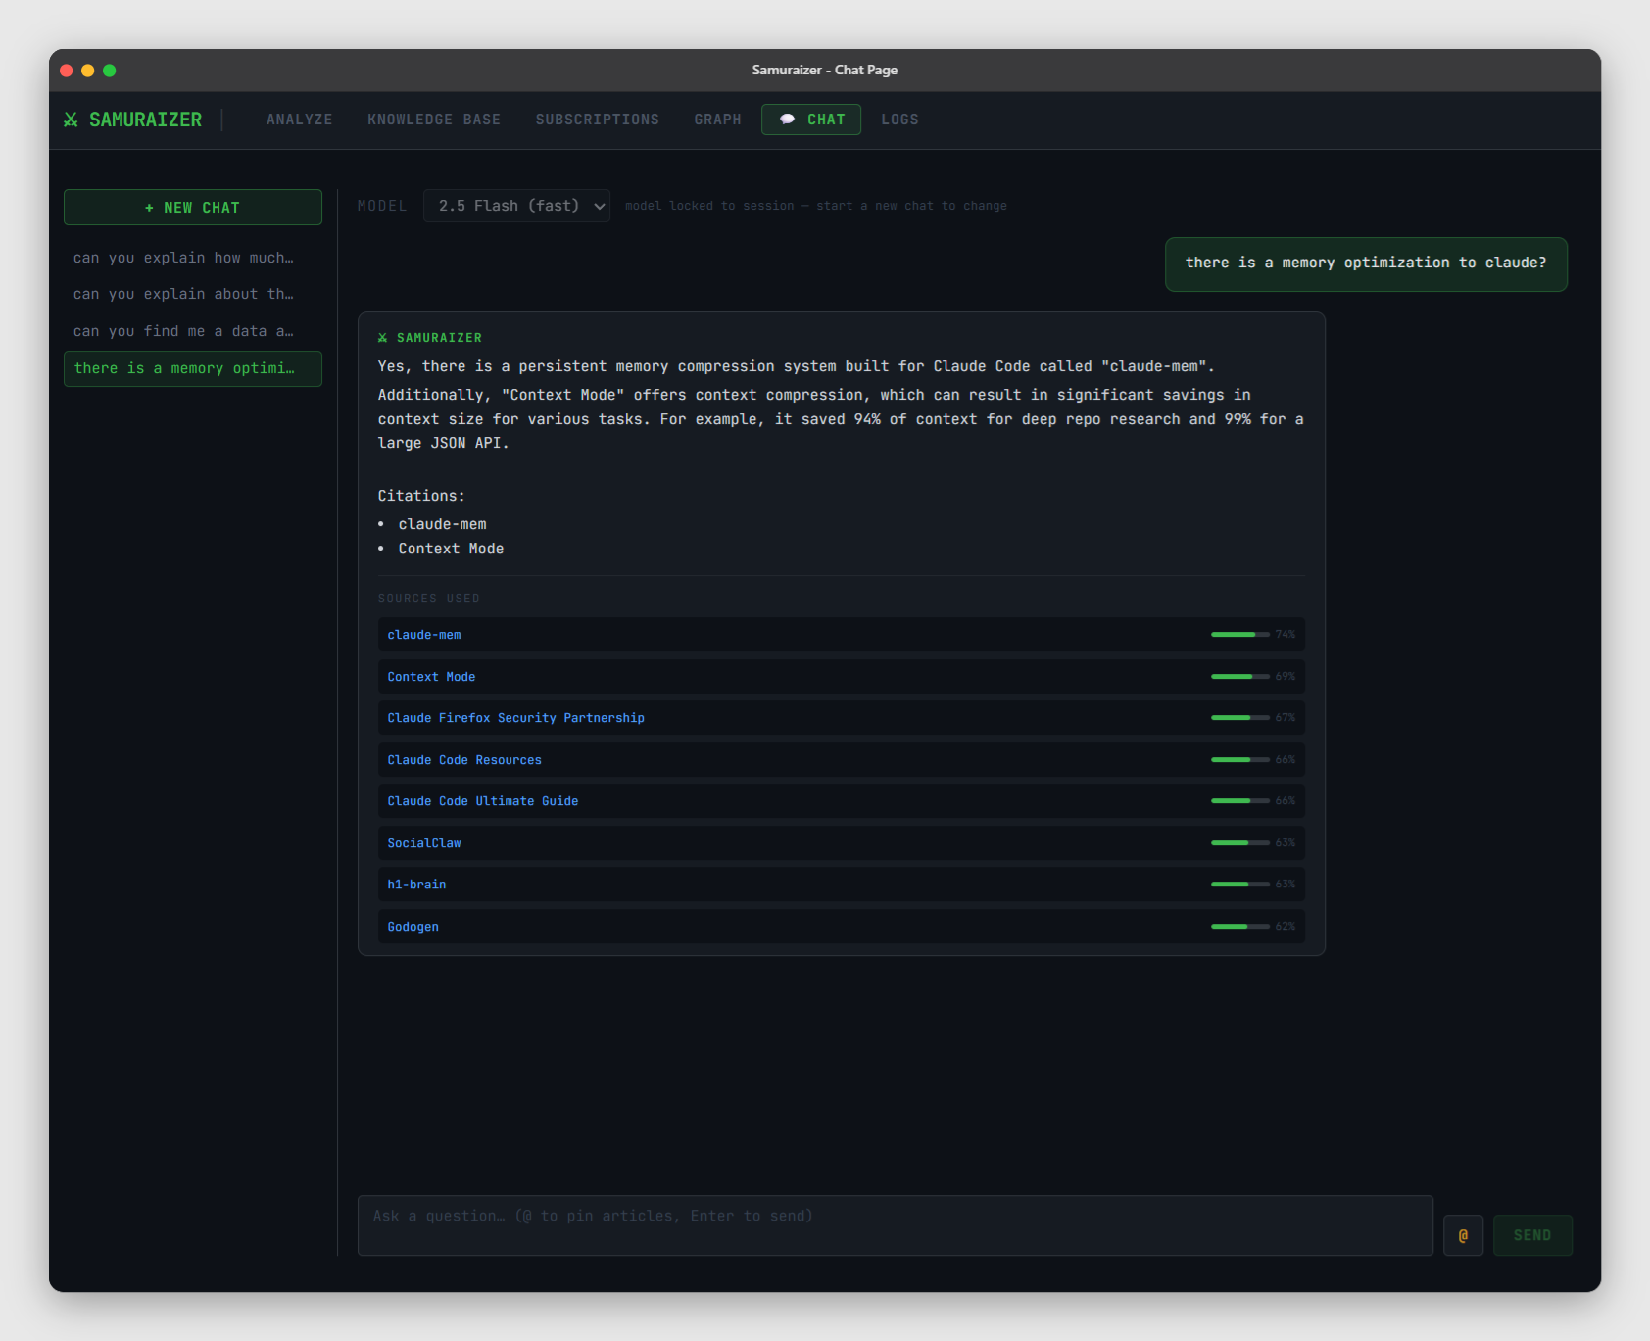Open the claude-mem source link
The width and height of the screenshot is (1650, 1341).
[424, 635]
